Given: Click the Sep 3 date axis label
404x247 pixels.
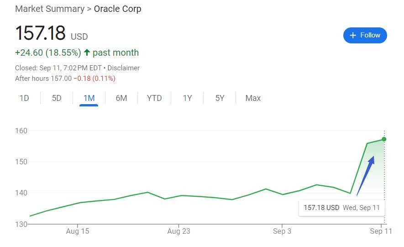Looking at the screenshot, I should tap(282, 231).
